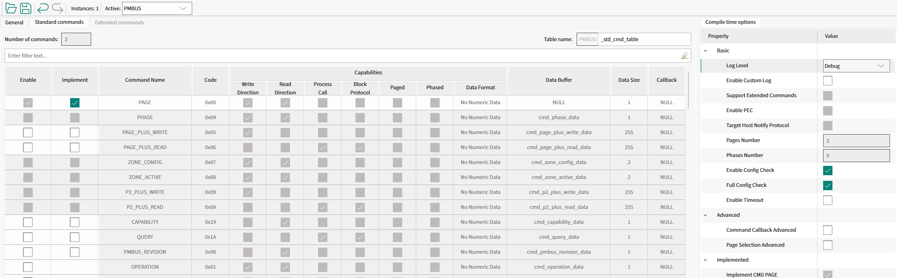Uncheck the Full Config Check option
The width and height of the screenshot is (897, 278).
click(828, 185)
